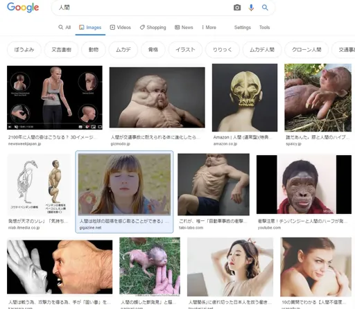Switch to the Videos tab

[x=120, y=27]
